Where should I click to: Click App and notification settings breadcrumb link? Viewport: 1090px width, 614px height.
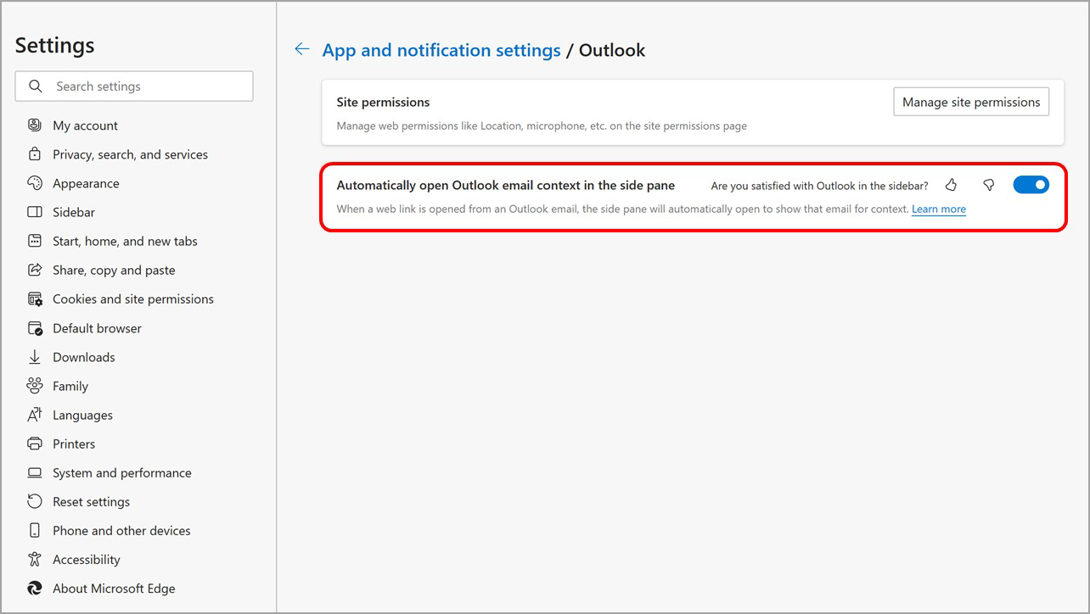point(441,50)
